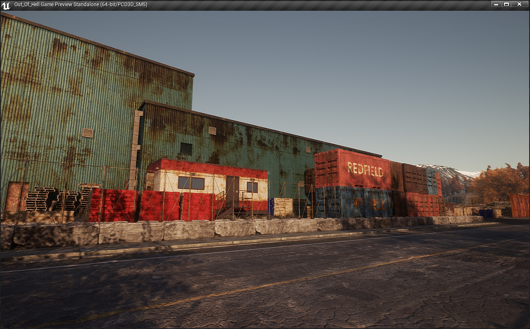Click the louvered vent on tall warehouse wall
This screenshot has height=329, width=530.
88,133
